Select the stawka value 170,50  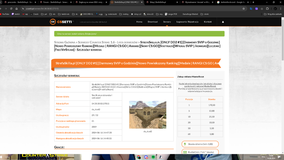(x=212, y=105)
